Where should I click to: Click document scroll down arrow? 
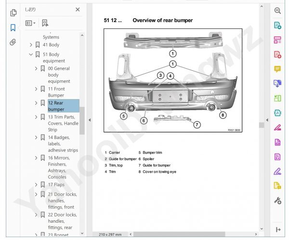(262, 229)
